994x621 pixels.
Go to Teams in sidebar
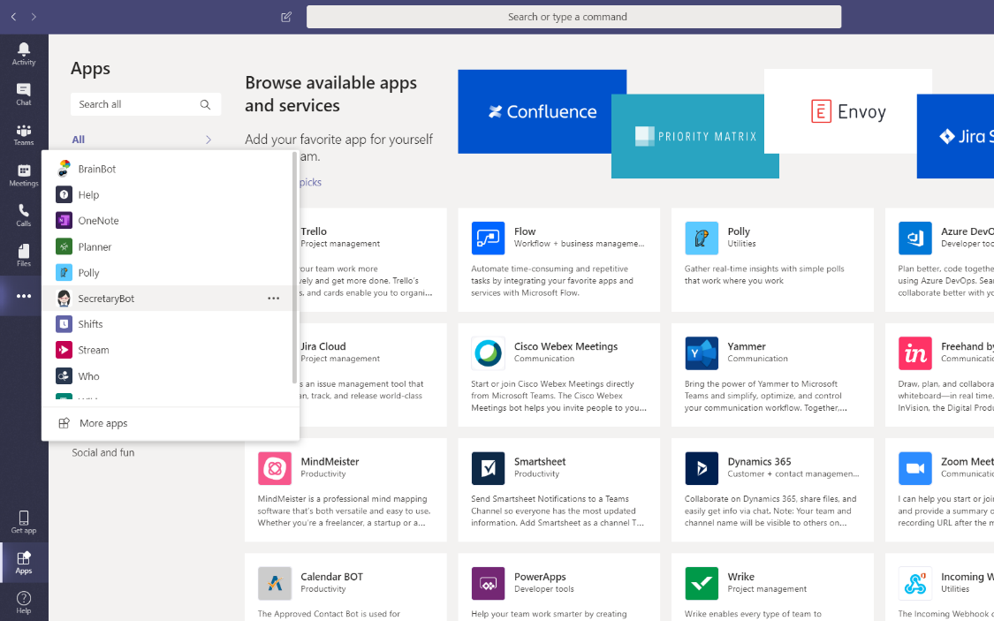(24, 134)
